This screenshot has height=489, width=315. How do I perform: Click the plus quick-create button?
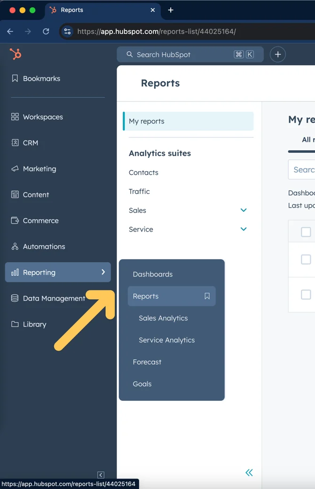pyautogui.click(x=277, y=54)
